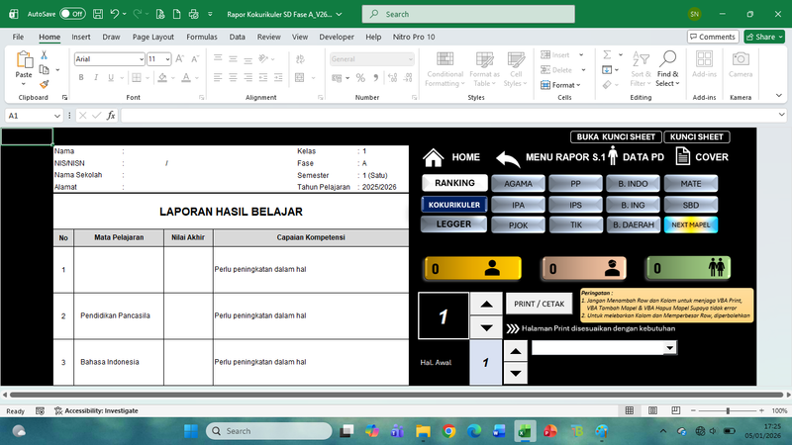The width and height of the screenshot is (792, 445).
Task: Click the back arrow for Menu Rapor
Action: (x=508, y=158)
